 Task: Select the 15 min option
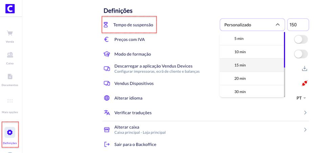click(x=240, y=65)
